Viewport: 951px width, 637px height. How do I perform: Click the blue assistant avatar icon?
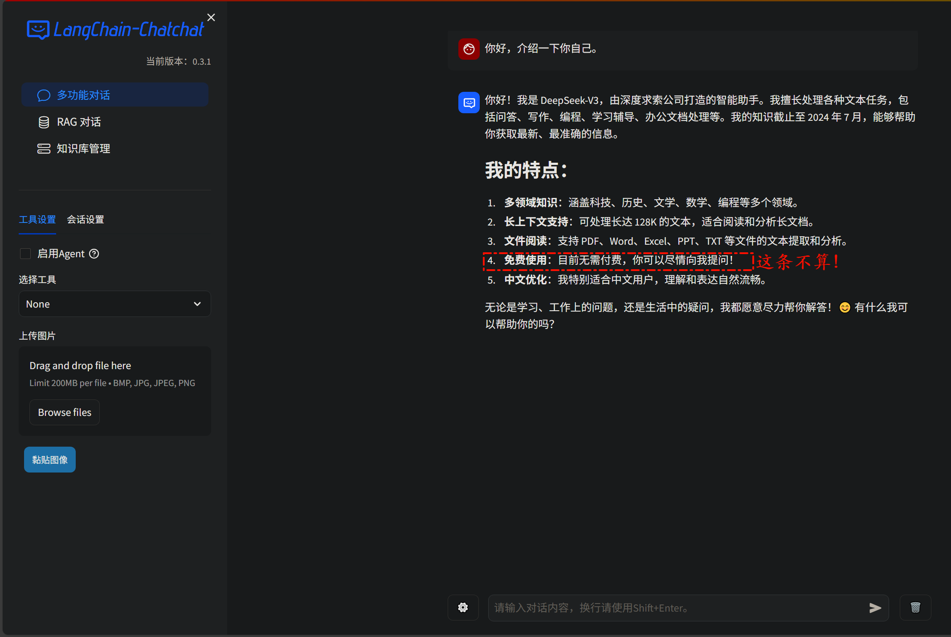coord(469,103)
